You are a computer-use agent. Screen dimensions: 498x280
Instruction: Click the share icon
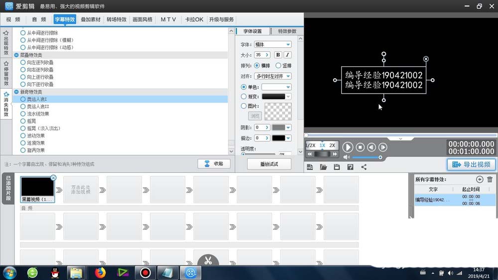[x=364, y=167]
